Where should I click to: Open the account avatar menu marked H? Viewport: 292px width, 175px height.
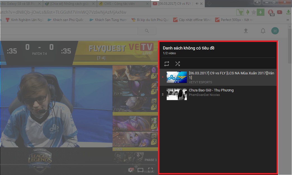pos(275,31)
